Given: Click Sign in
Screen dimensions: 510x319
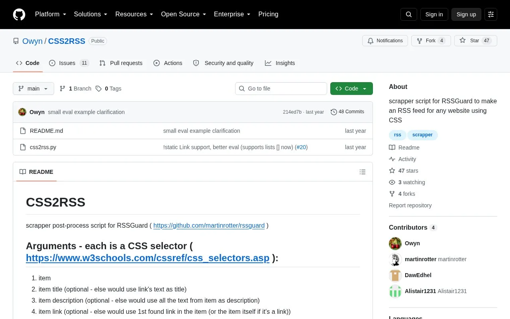Looking at the screenshot, I should [x=434, y=14].
